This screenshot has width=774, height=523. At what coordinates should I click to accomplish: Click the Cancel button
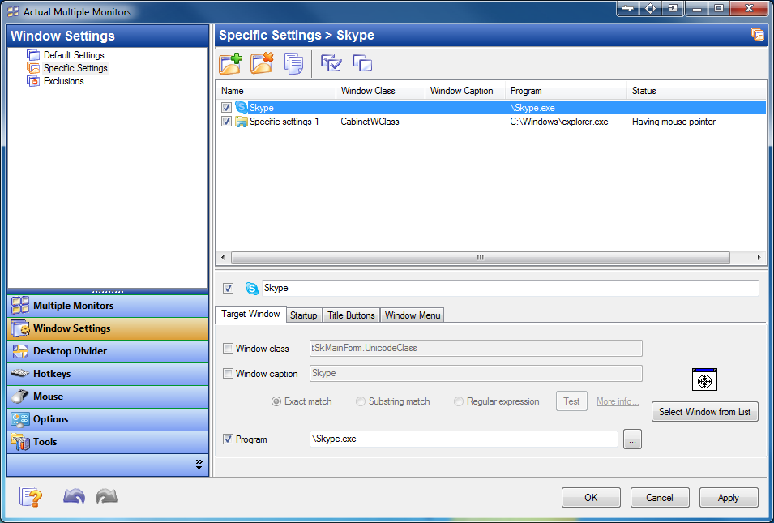660,497
